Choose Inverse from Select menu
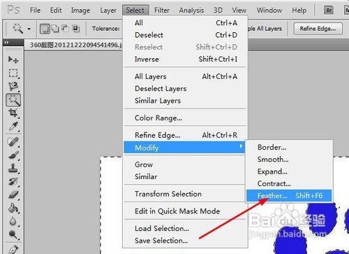 click(185, 59)
